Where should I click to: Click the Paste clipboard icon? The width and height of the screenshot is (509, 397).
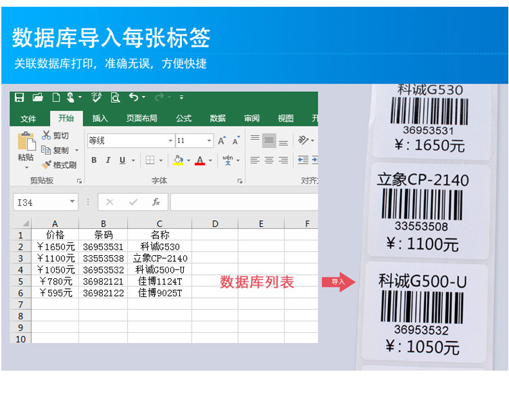[x=26, y=141]
